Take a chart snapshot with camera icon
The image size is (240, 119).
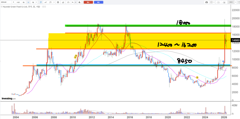coord(207,2)
